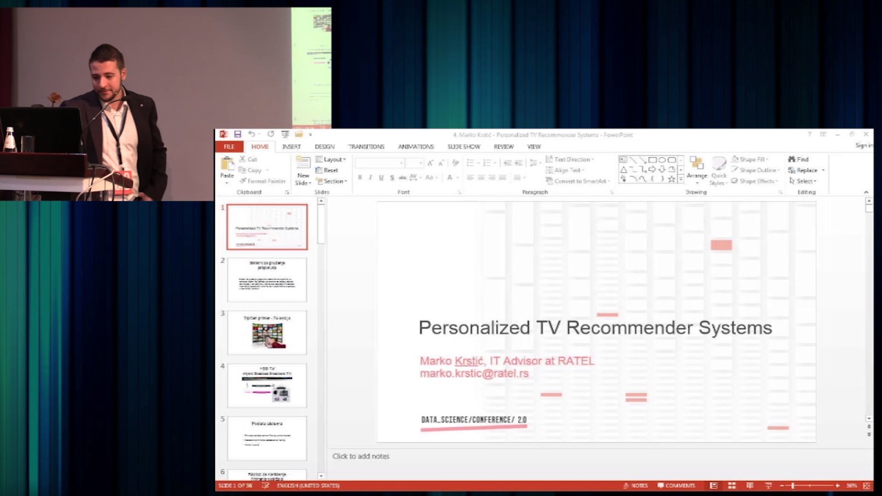Toggle italic formatting
The image size is (882, 496).
pyautogui.click(x=370, y=178)
